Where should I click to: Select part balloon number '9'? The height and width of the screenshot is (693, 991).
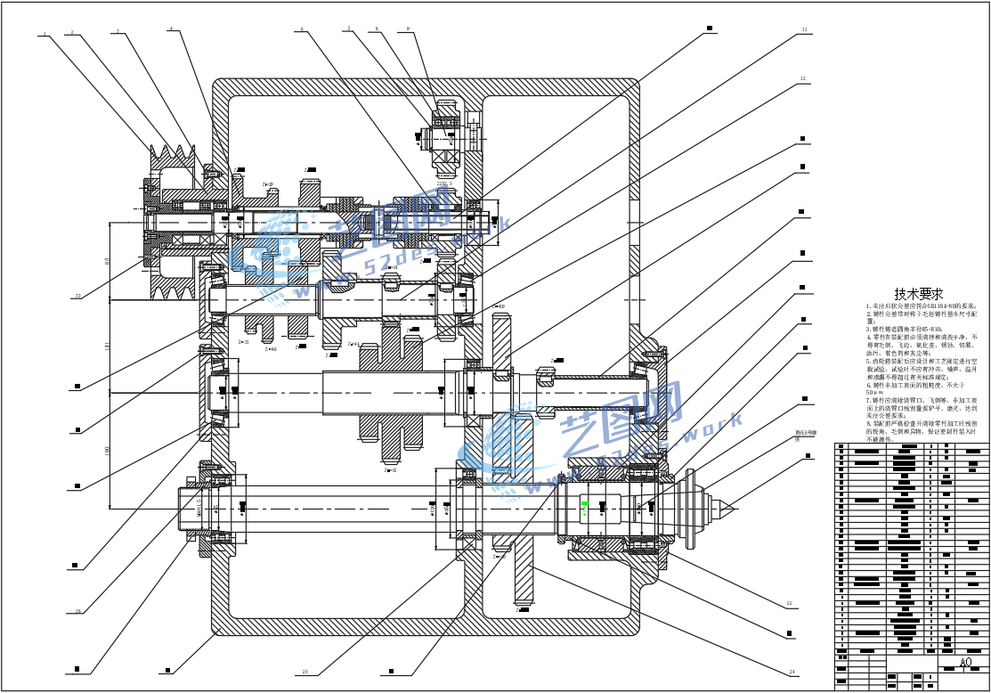click(x=408, y=29)
